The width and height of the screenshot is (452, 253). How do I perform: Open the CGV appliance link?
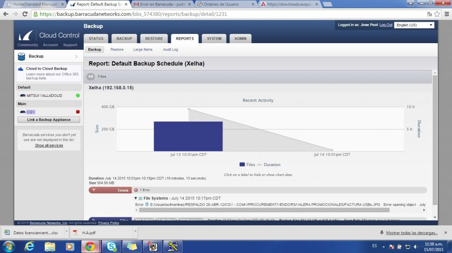[x=30, y=112]
